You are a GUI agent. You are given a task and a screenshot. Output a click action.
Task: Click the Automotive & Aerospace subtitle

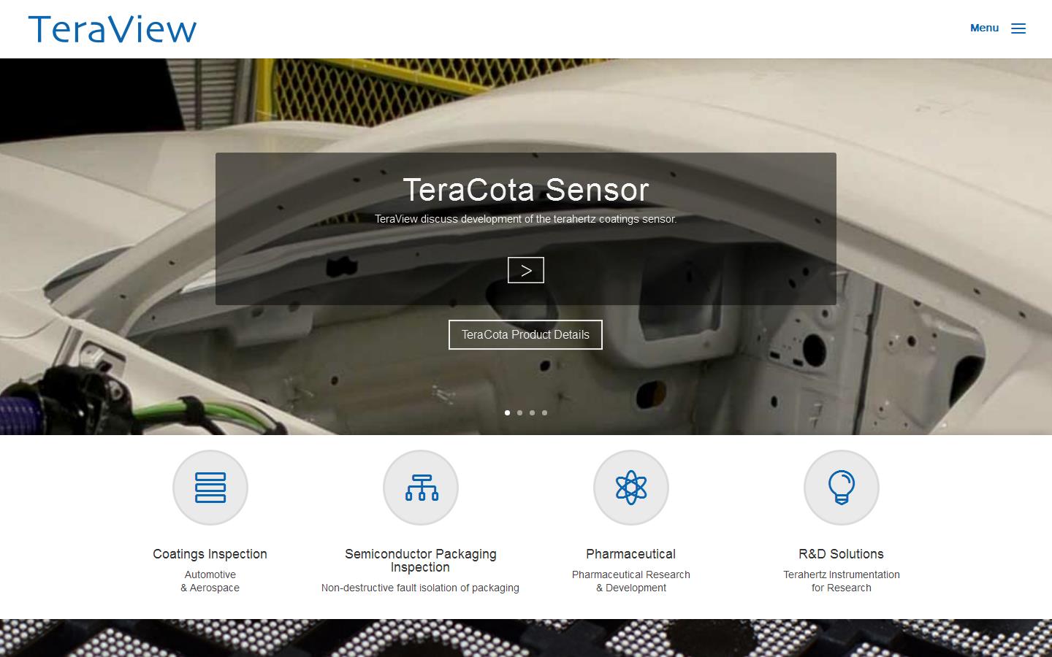pos(210,581)
